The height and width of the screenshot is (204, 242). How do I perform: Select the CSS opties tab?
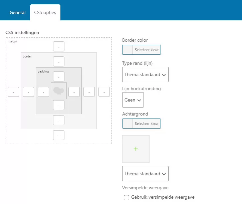[x=45, y=13]
